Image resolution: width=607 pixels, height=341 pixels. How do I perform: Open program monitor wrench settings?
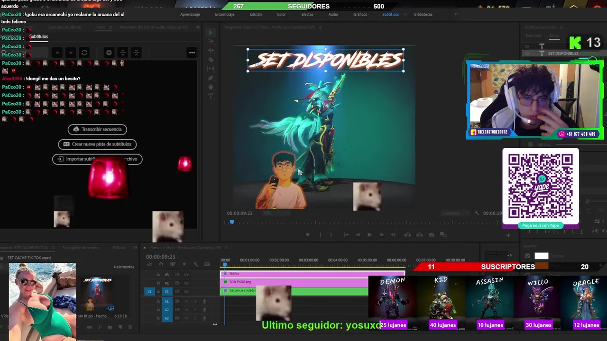click(x=477, y=213)
